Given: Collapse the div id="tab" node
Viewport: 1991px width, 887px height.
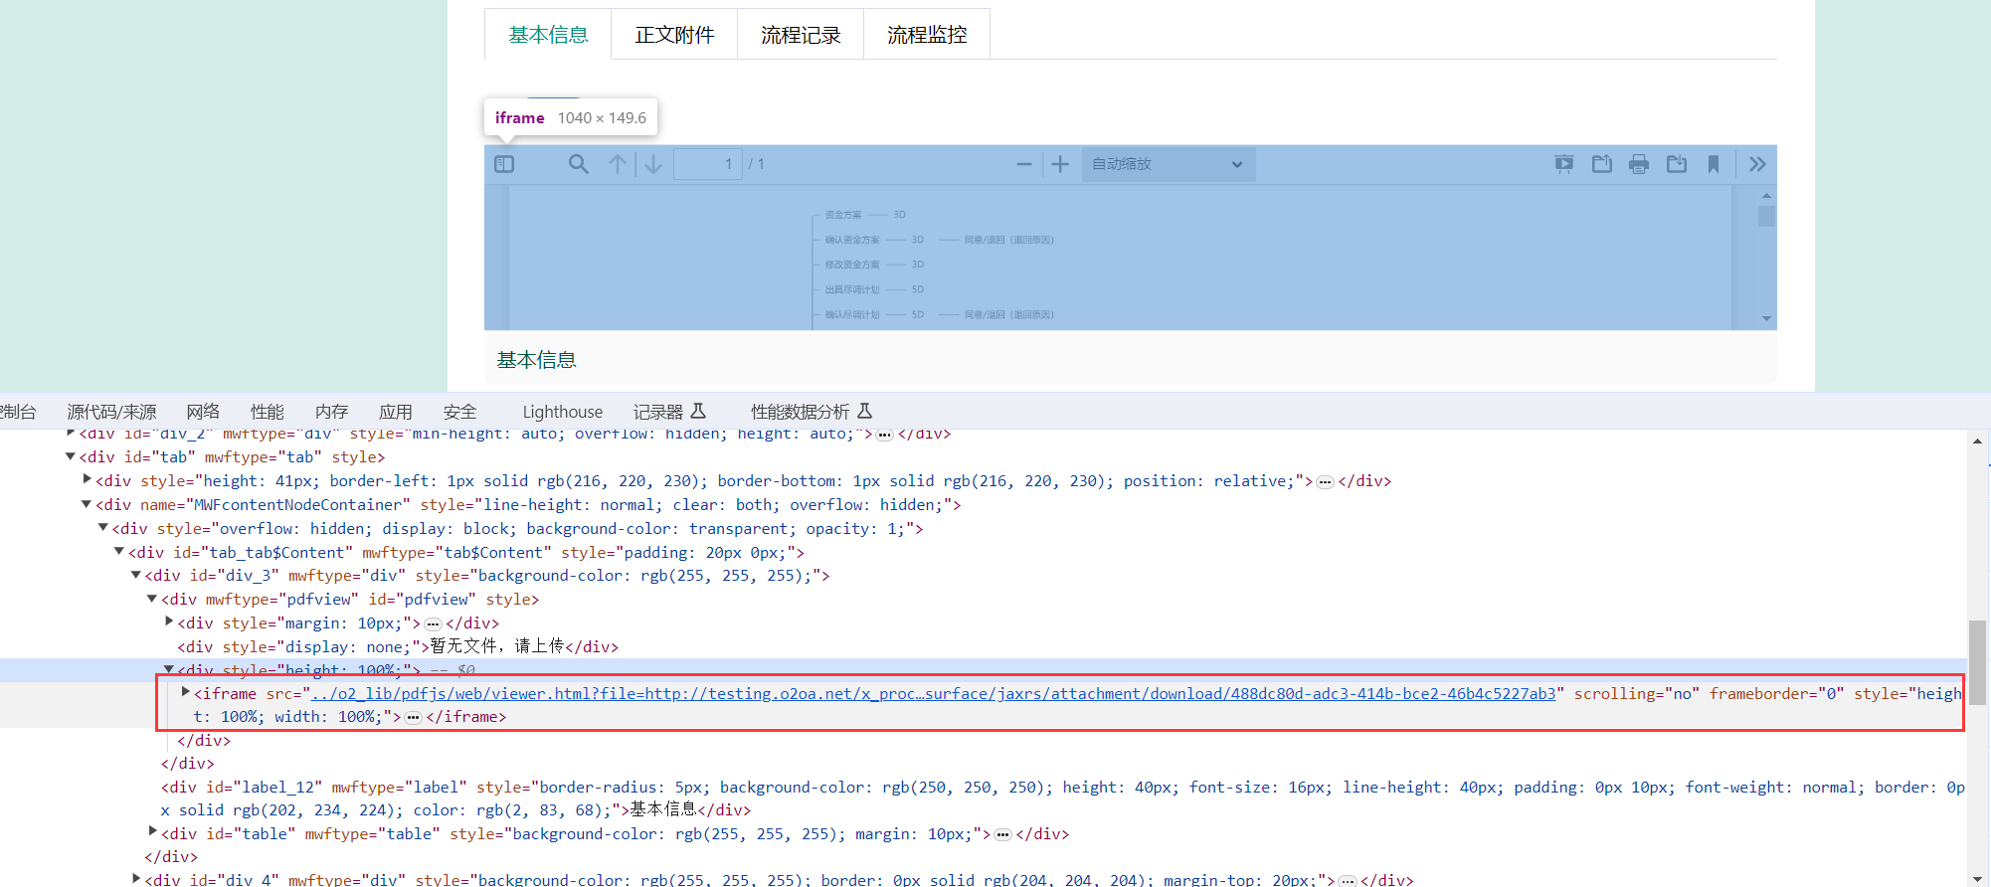Looking at the screenshot, I should point(71,456).
